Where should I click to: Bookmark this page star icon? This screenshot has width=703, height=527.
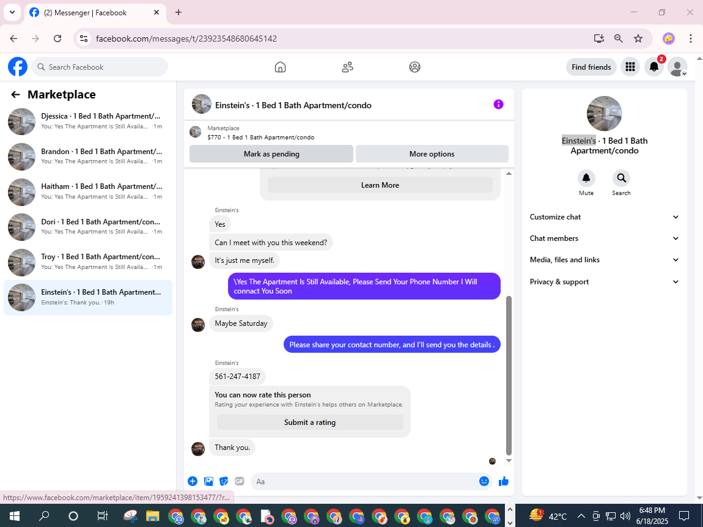point(638,39)
